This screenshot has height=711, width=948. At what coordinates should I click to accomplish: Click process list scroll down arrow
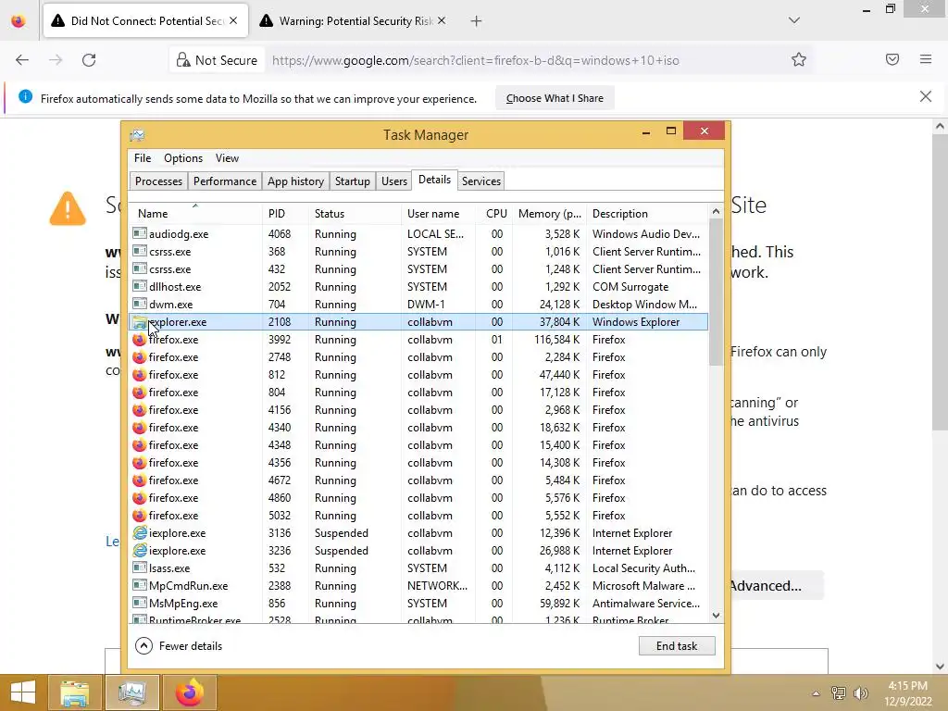click(x=716, y=616)
